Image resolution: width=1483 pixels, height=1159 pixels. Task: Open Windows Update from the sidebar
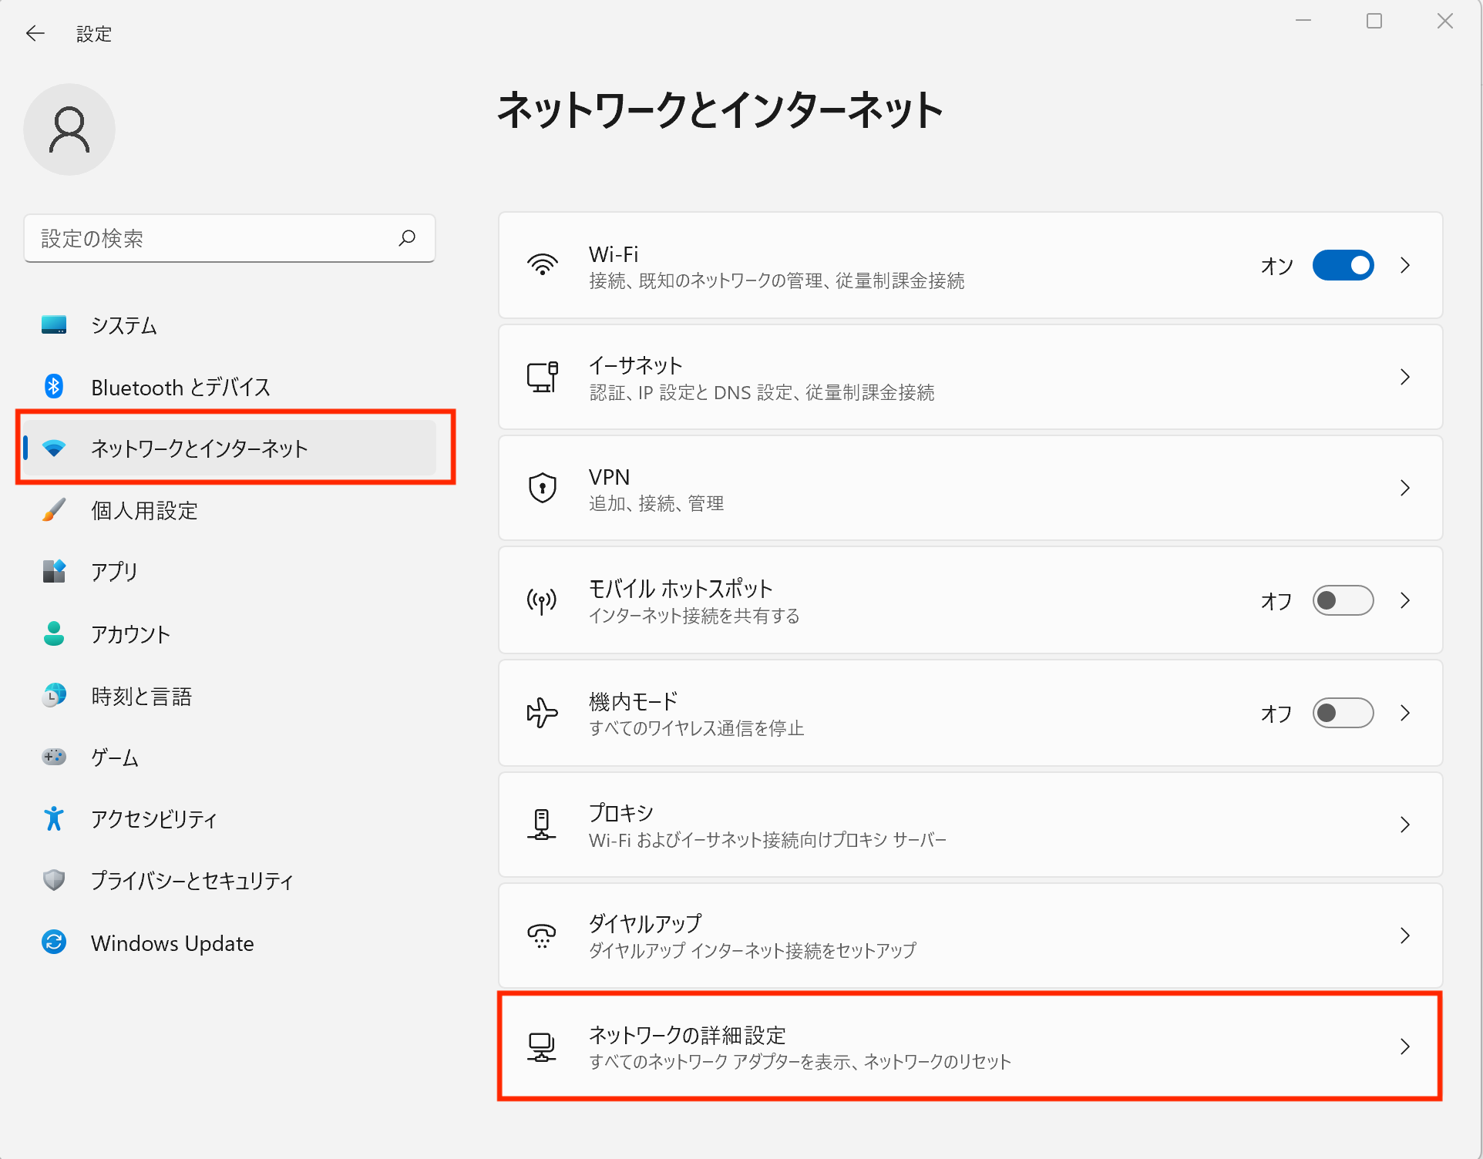[172, 942]
